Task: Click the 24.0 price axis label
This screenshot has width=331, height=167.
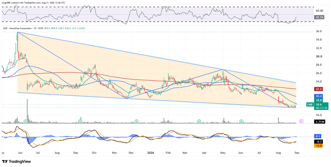Action: click(318, 81)
